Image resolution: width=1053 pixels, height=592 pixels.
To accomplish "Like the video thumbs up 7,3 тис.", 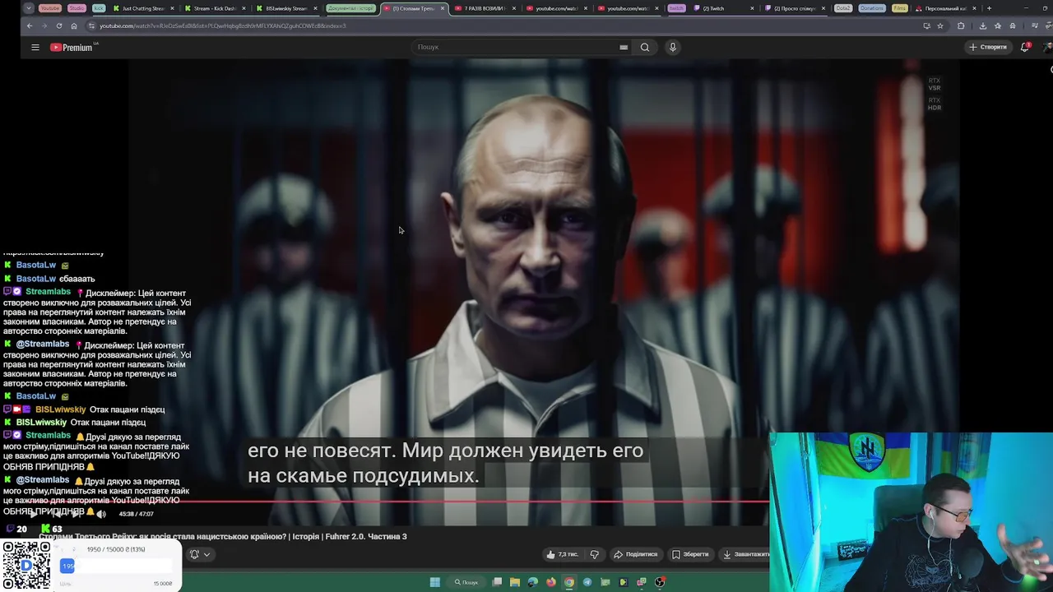I will (563, 554).
